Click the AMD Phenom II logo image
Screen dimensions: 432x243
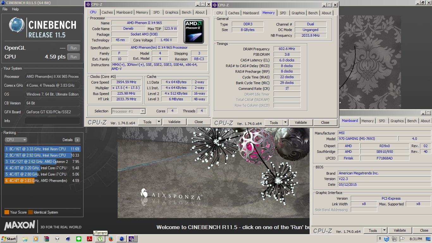click(x=194, y=32)
